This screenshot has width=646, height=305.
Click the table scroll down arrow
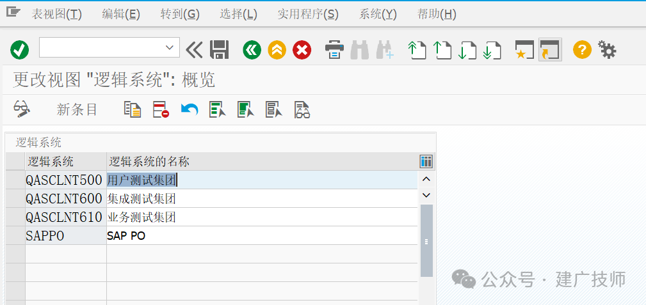pyautogui.click(x=426, y=194)
